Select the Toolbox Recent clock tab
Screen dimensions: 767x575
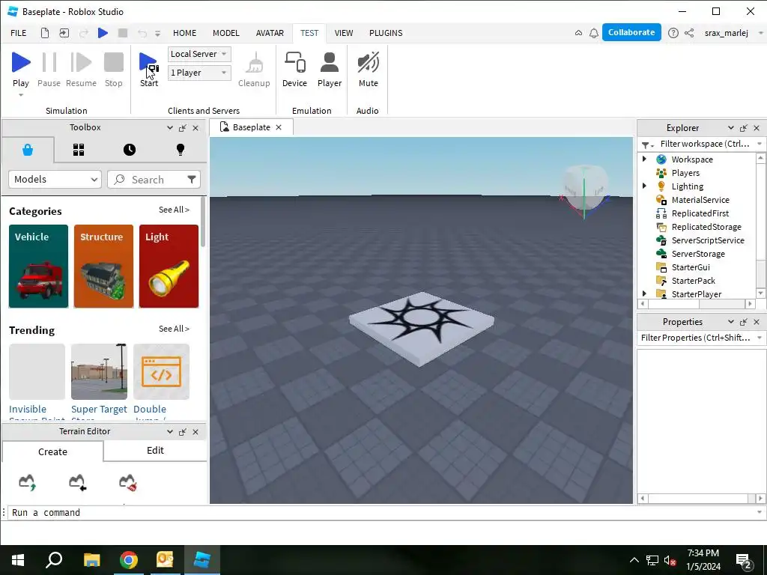pyautogui.click(x=129, y=150)
